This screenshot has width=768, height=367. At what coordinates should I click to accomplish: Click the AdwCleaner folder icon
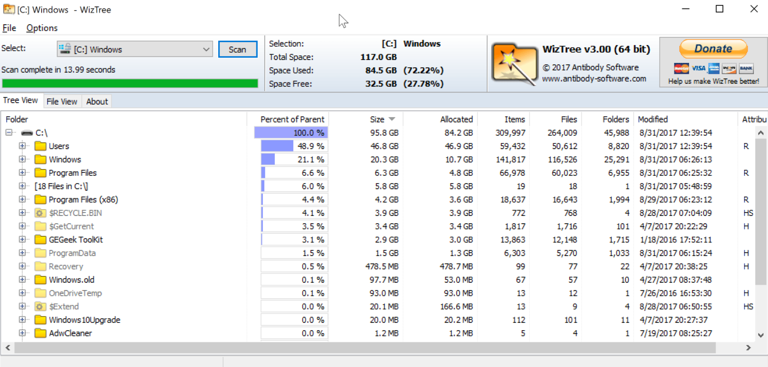[x=41, y=333]
